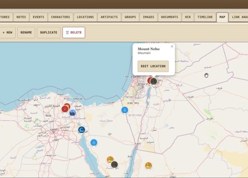Screen dimensions: 248x178
Task: Click the red exclamation marker in the Nile Delta
Action: point(65,109)
